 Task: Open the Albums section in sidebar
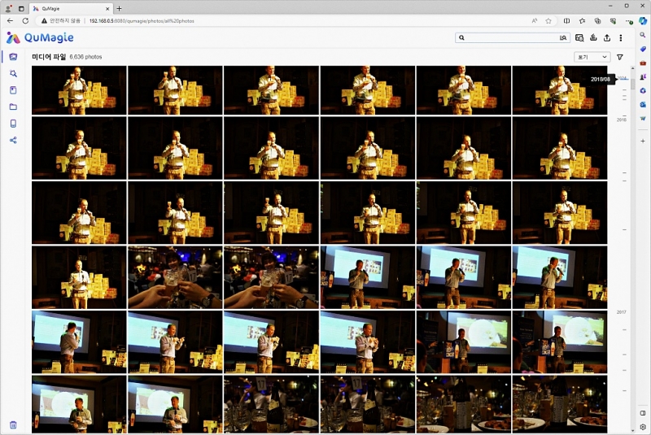pyautogui.click(x=13, y=90)
